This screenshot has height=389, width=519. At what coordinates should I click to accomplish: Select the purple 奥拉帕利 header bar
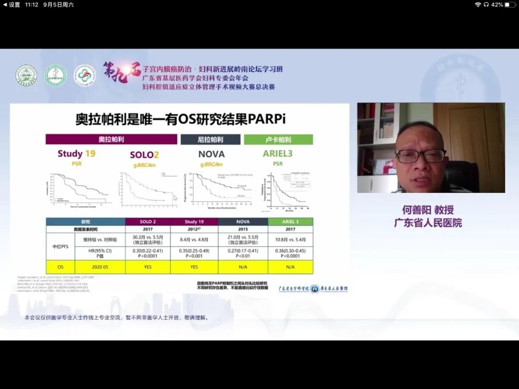click(111, 139)
